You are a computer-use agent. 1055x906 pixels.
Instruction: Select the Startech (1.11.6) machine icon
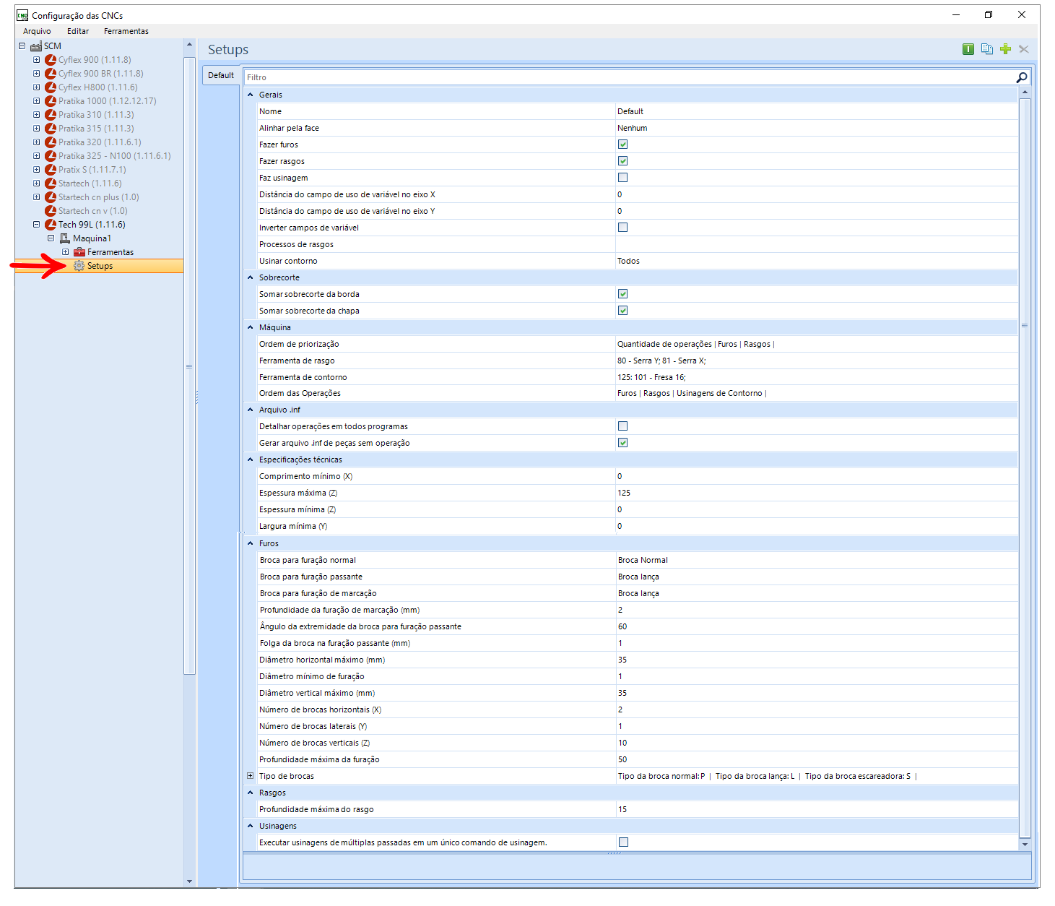tap(51, 184)
